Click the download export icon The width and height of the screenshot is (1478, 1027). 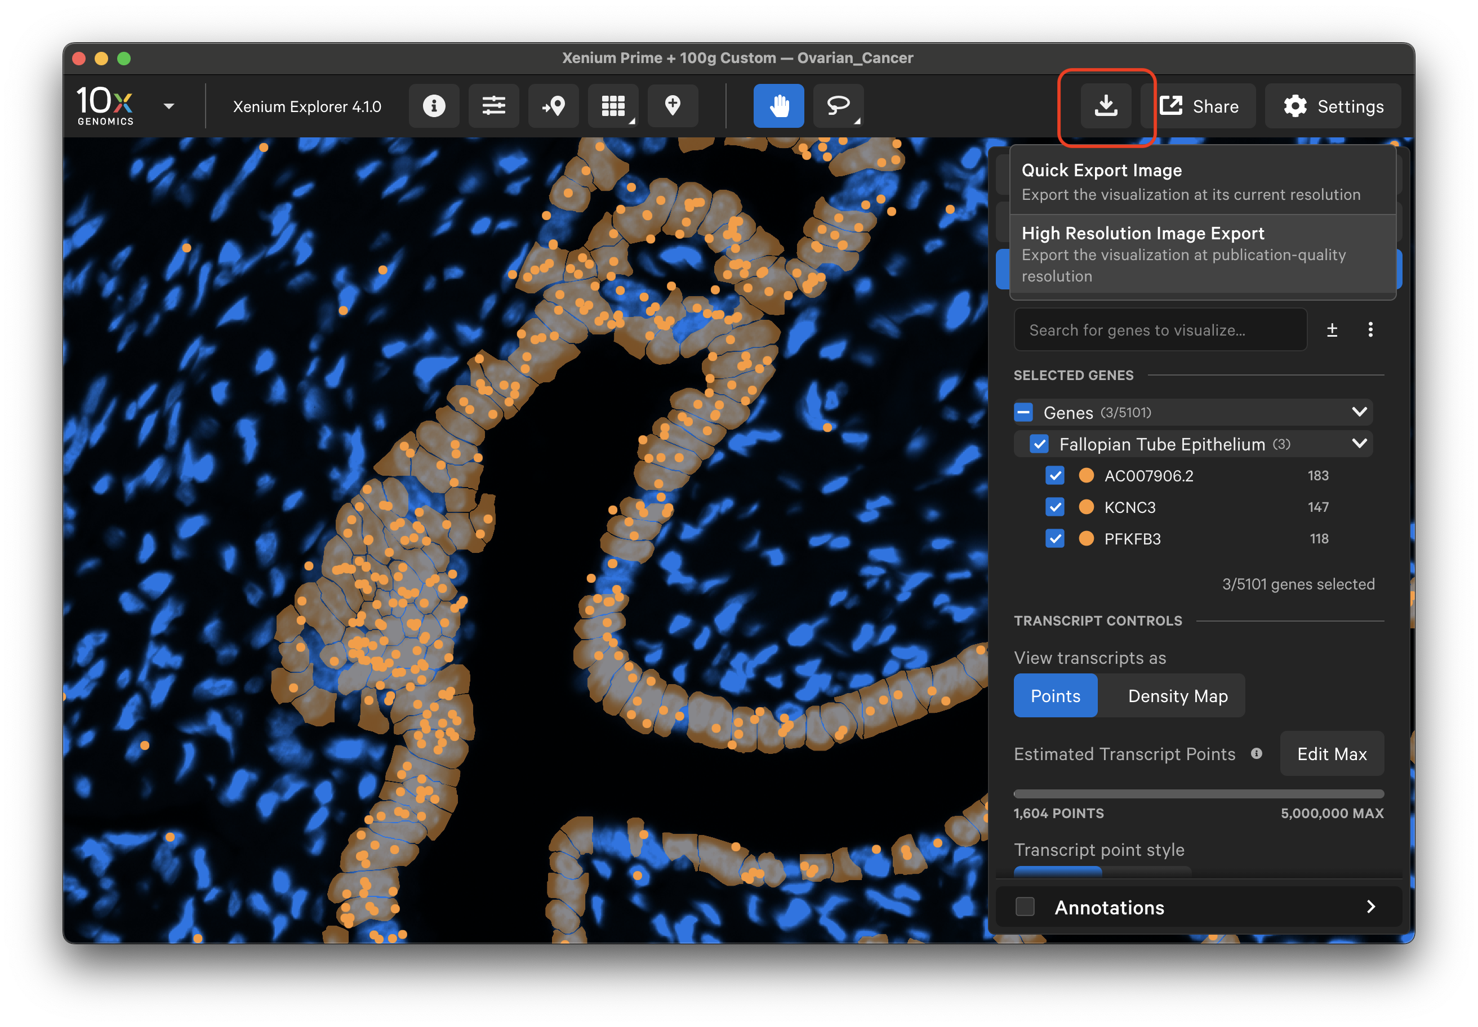[1106, 106]
